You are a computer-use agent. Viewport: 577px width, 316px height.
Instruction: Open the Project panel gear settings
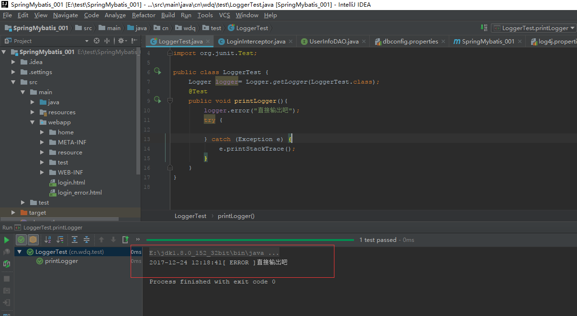(122, 41)
